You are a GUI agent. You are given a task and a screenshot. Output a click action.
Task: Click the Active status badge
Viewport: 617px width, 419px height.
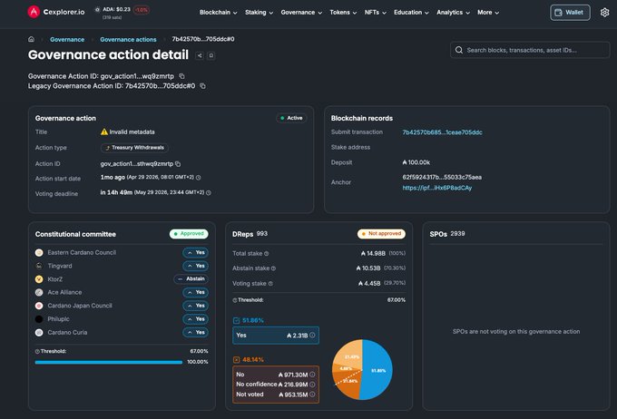[291, 118]
